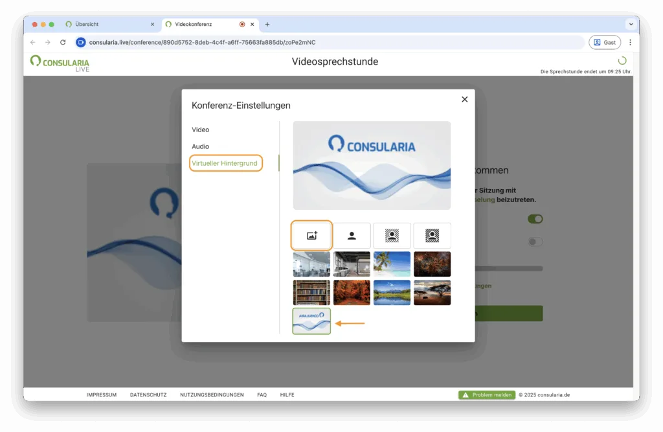Image resolution: width=663 pixels, height=432 pixels.
Task: Switch to the Audio settings tab
Action: [x=201, y=146]
